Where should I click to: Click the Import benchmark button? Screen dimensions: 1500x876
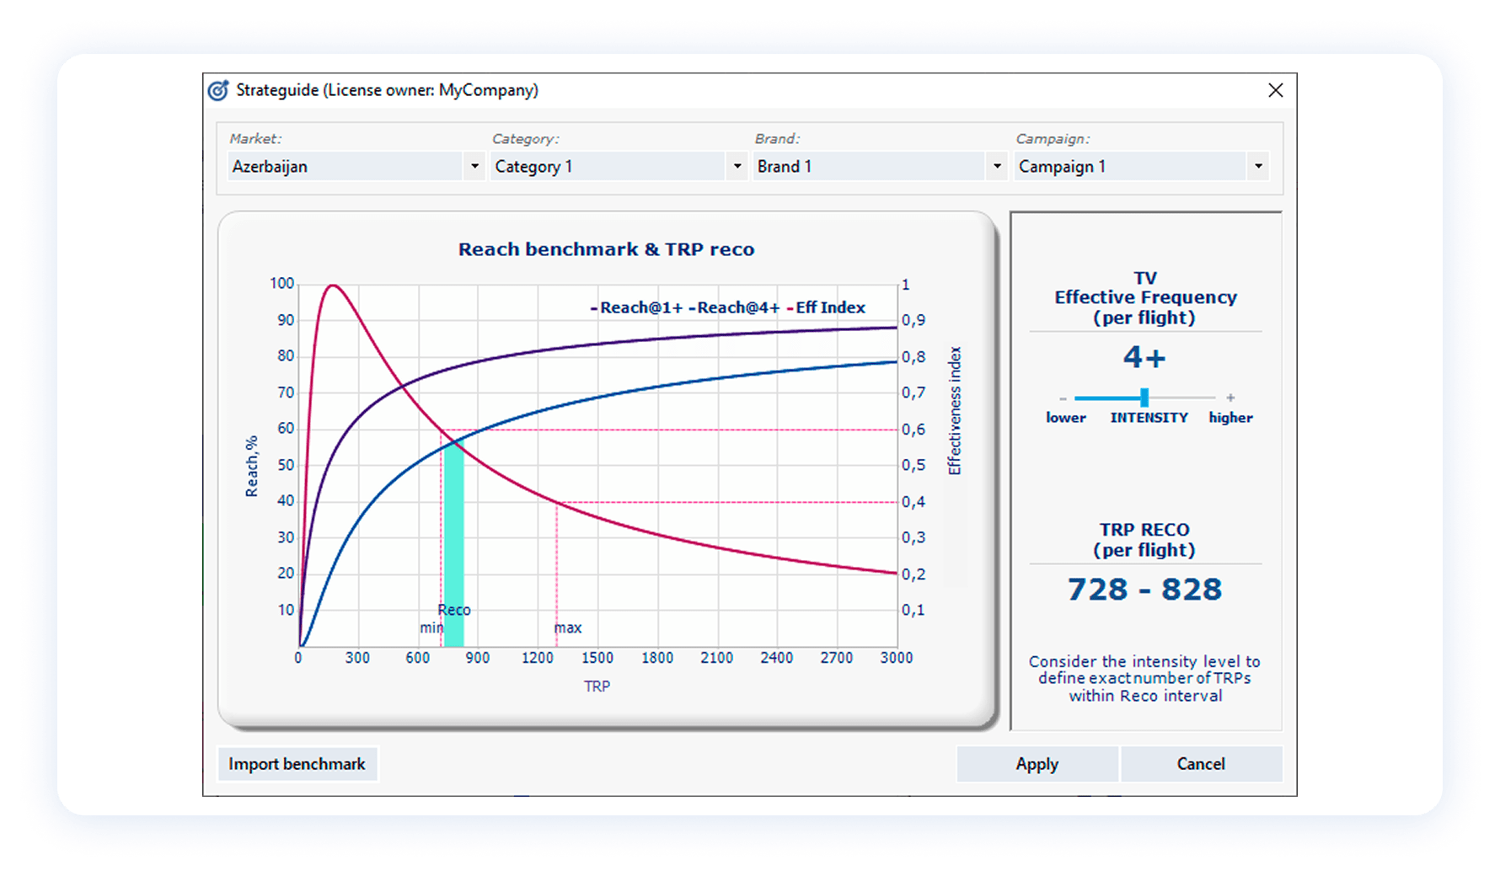297,764
